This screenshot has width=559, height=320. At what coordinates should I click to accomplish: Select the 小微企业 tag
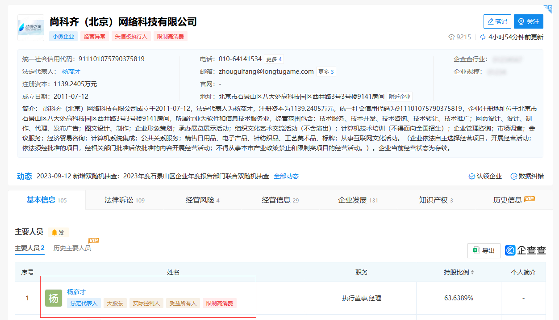63,37
